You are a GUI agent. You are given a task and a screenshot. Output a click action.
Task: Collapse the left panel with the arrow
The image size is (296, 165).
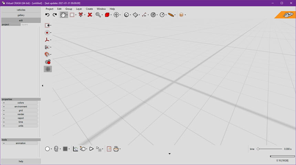42,86
